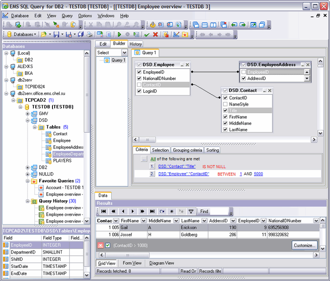Screen dimensions: 330x281
Task: Click DSD."Employee"."ContactID" criteria link
Action: coord(184,174)
